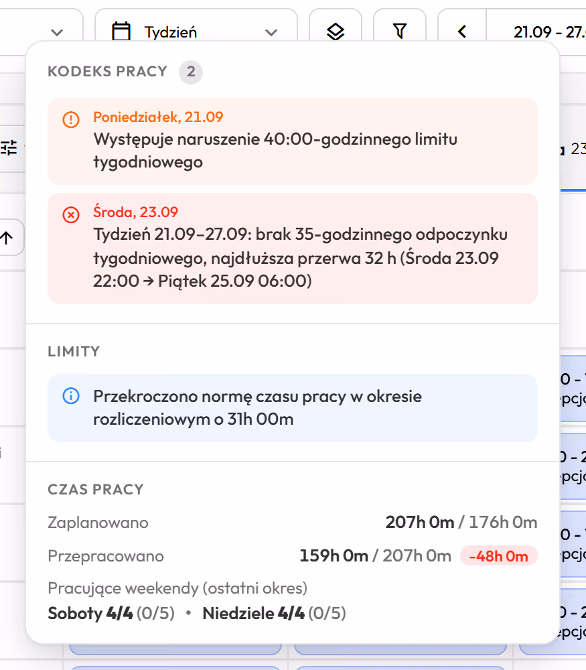The image size is (586, 670).
Task: Open the layers icon button
Action: 336,31
